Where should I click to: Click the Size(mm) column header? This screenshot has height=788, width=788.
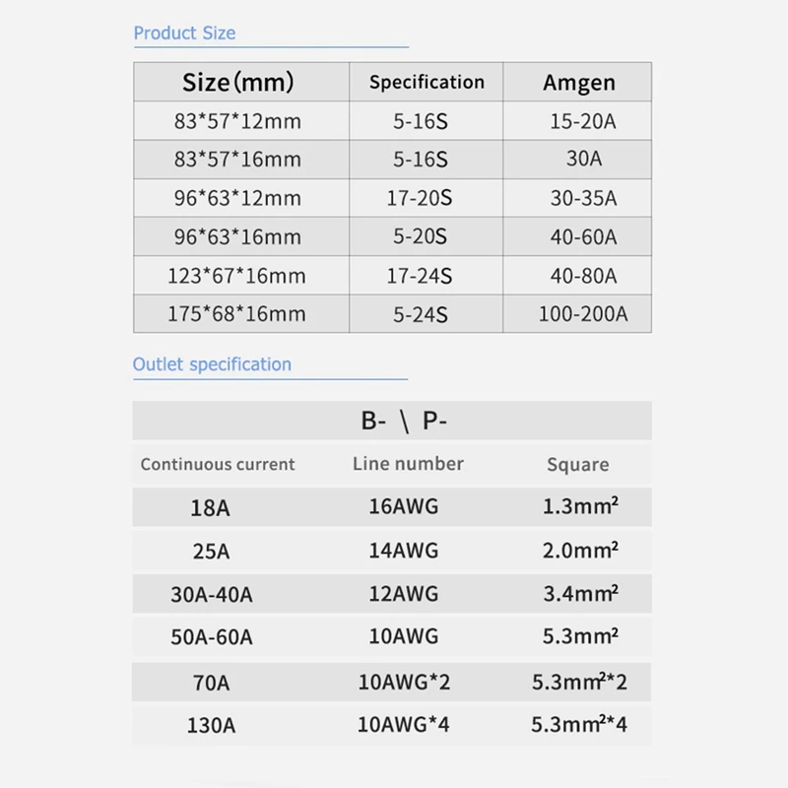click(237, 82)
